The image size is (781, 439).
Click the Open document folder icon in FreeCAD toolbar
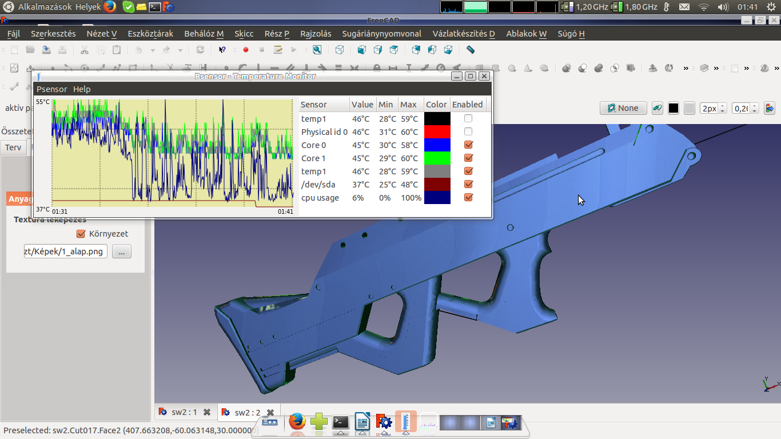tap(30, 50)
